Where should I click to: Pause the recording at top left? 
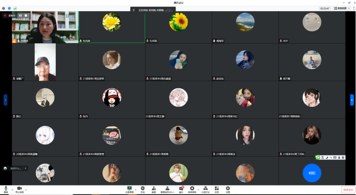20,15
